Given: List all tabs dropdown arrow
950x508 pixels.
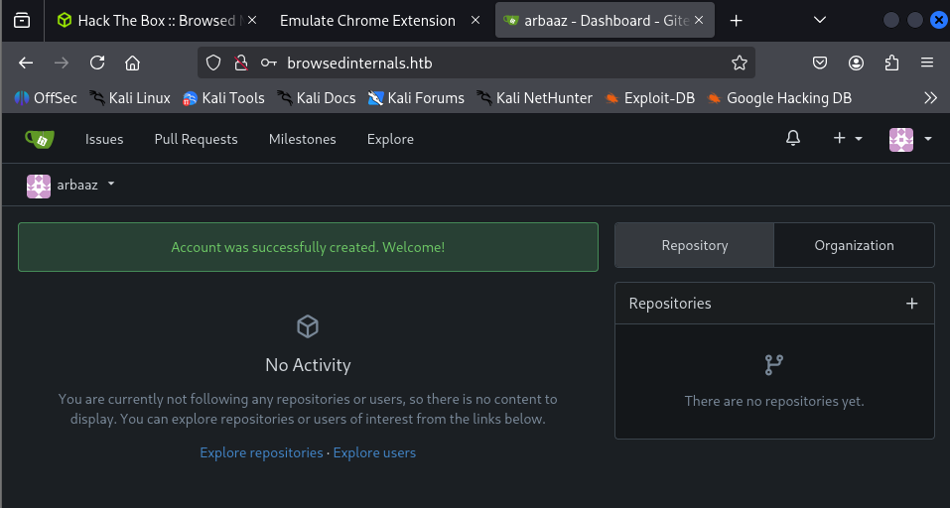Looking at the screenshot, I should pos(819,20).
